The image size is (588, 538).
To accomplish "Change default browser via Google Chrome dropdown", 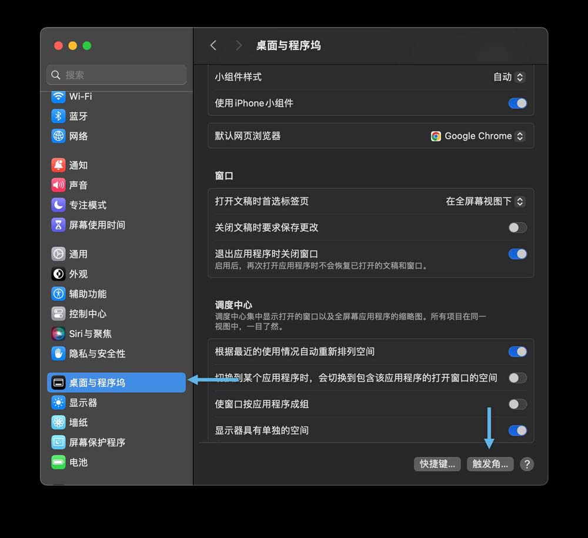I will click(477, 136).
